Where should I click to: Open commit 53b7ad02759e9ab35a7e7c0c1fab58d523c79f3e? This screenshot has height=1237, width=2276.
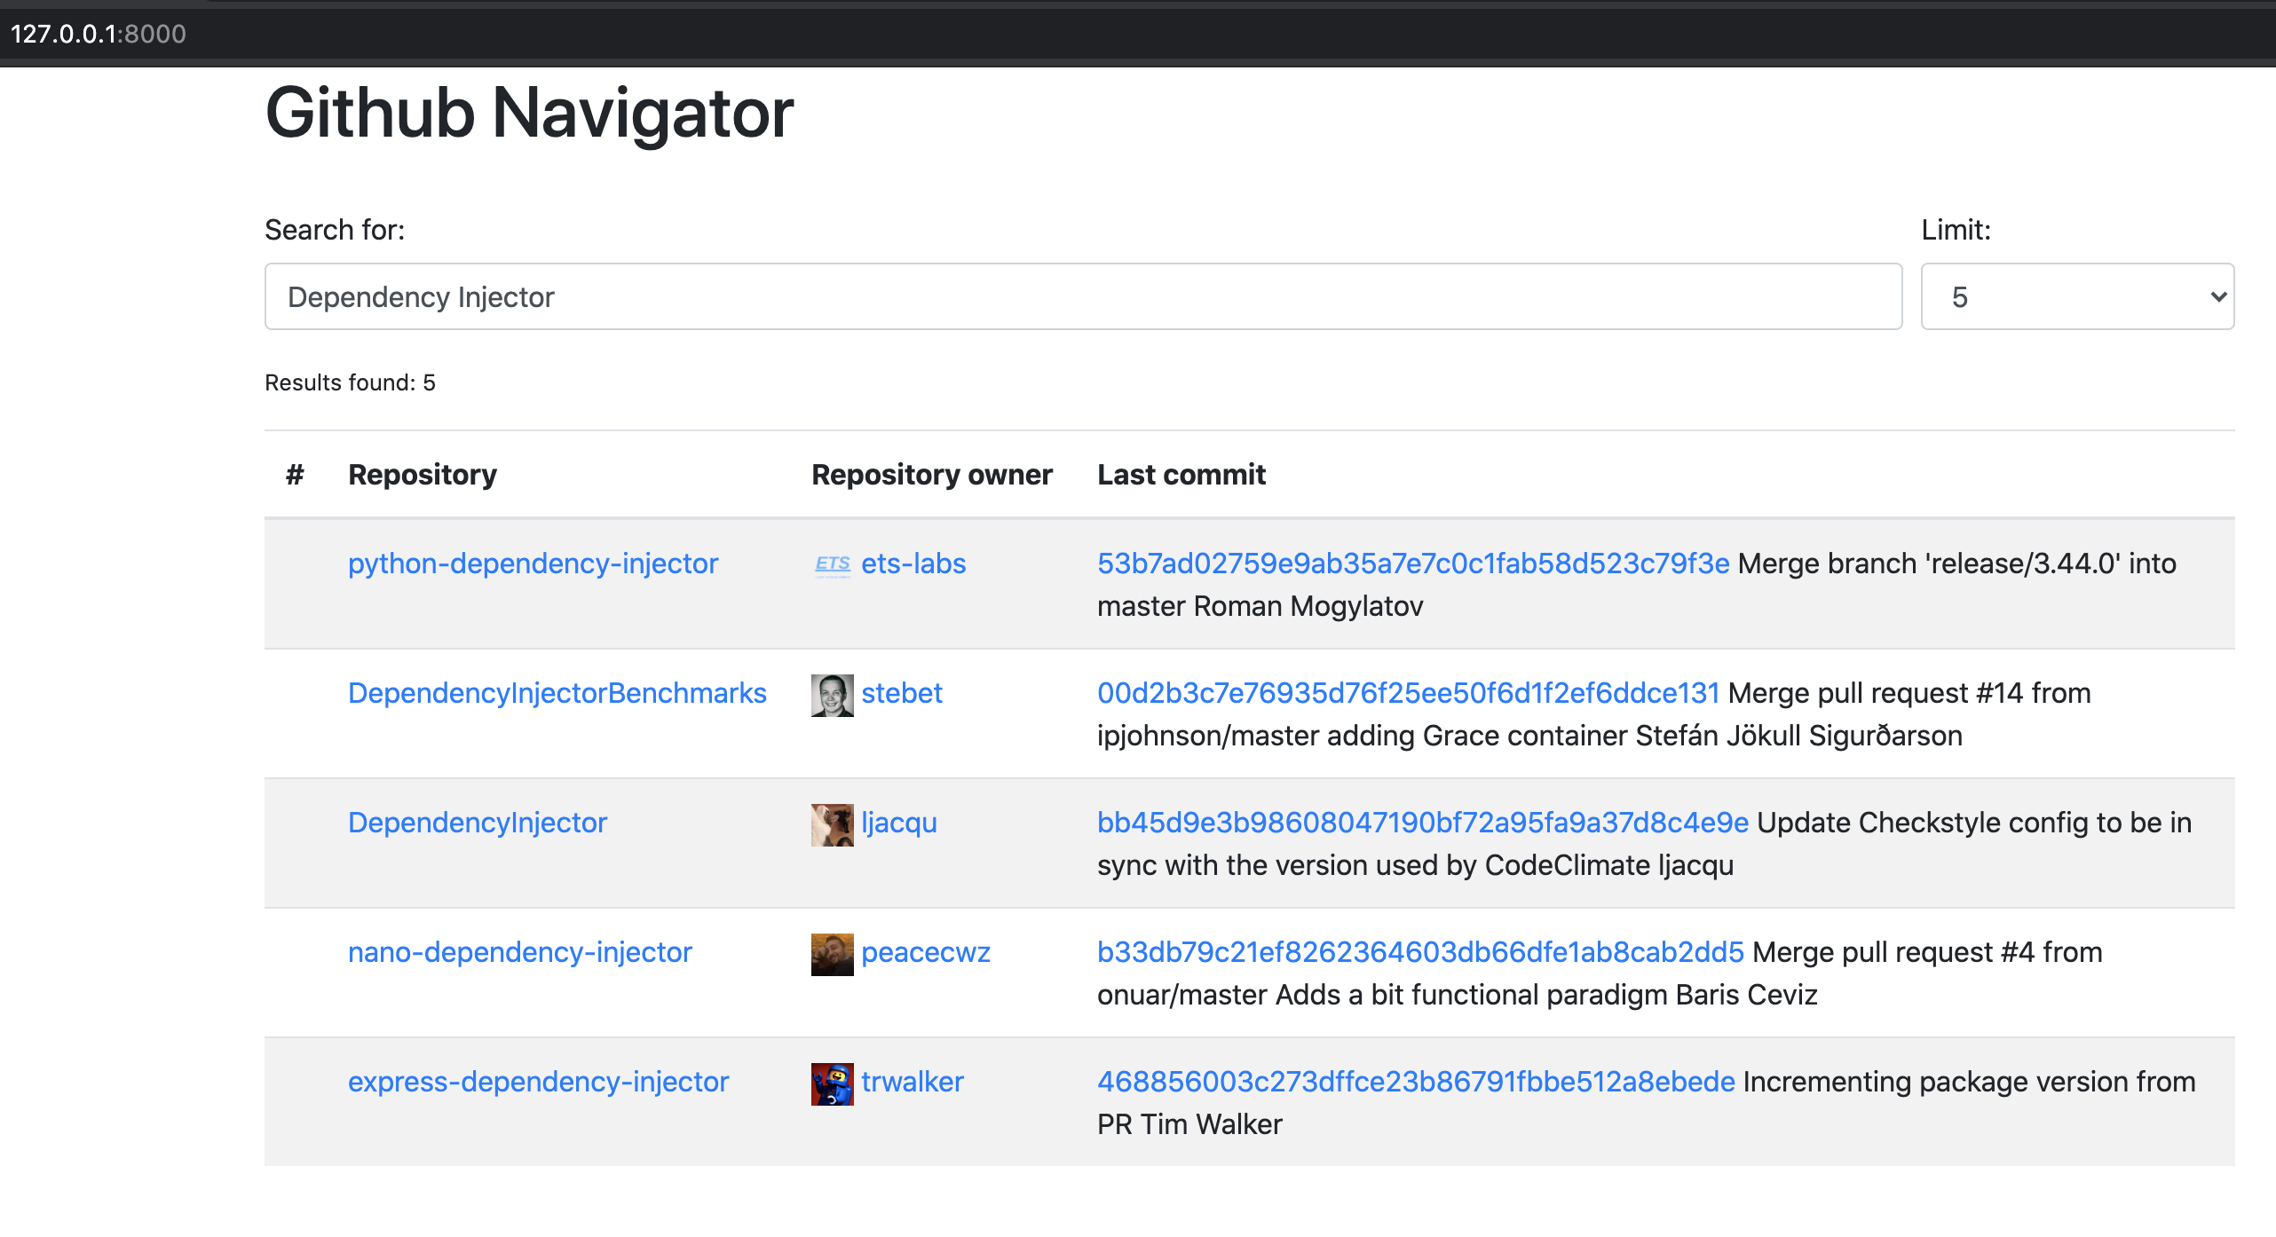tap(1412, 563)
